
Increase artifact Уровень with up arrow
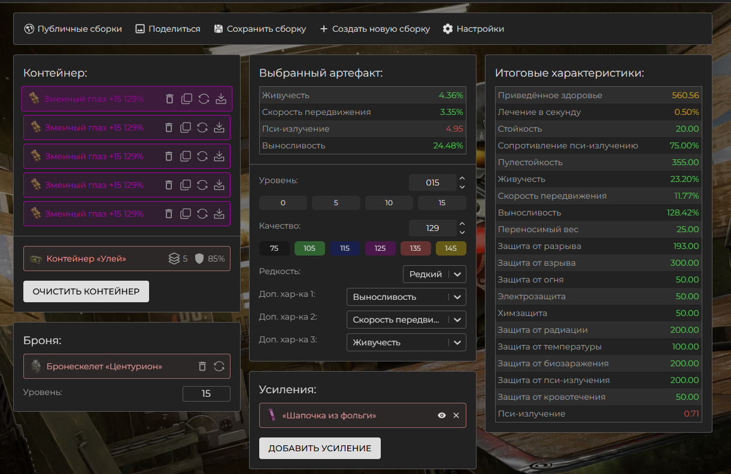click(462, 178)
